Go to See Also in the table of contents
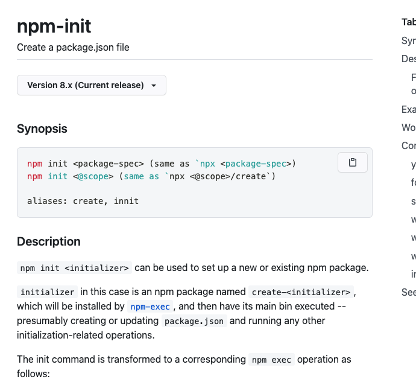Image resolution: width=416 pixels, height=385 pixels. (409, 292)
